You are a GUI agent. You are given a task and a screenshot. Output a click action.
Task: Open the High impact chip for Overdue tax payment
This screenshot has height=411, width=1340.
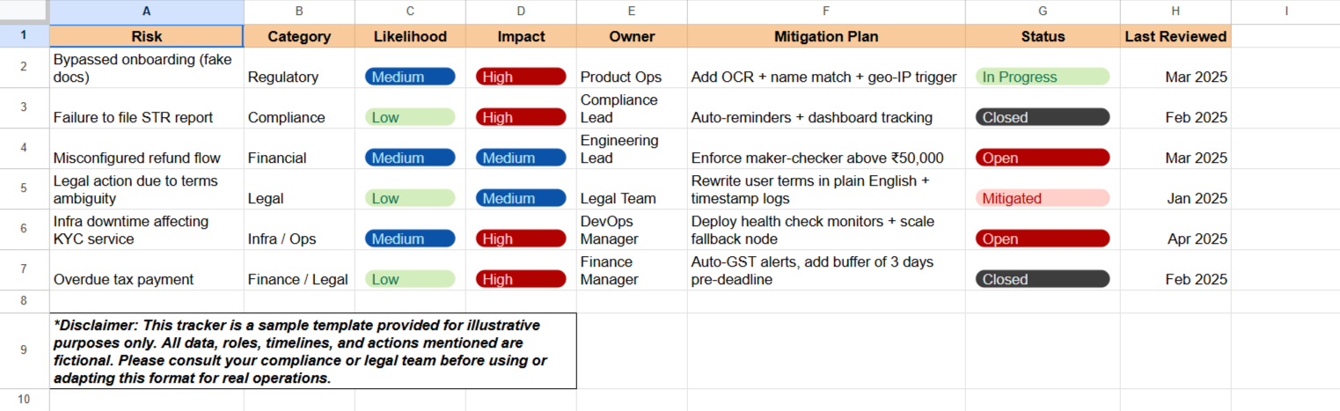(521, 279)
